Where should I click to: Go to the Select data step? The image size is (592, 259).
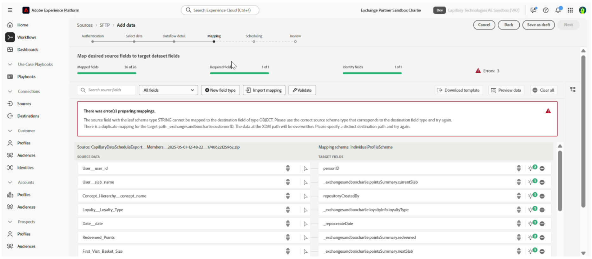[134, 38]
